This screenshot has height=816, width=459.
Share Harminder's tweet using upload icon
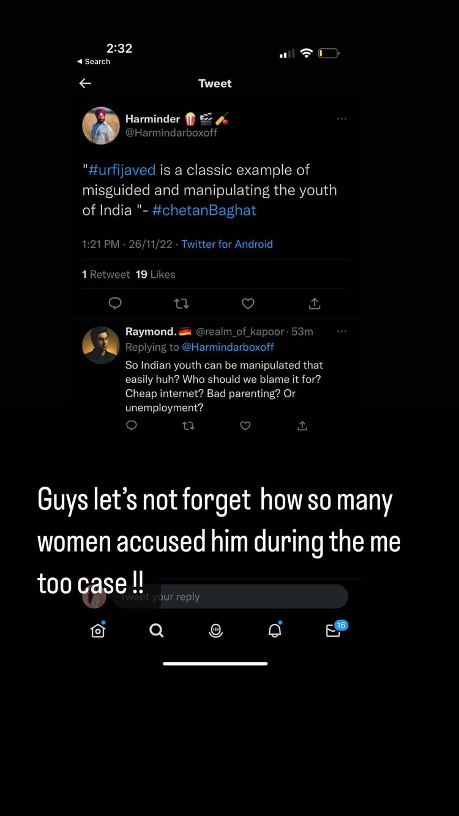pos(314,304)
